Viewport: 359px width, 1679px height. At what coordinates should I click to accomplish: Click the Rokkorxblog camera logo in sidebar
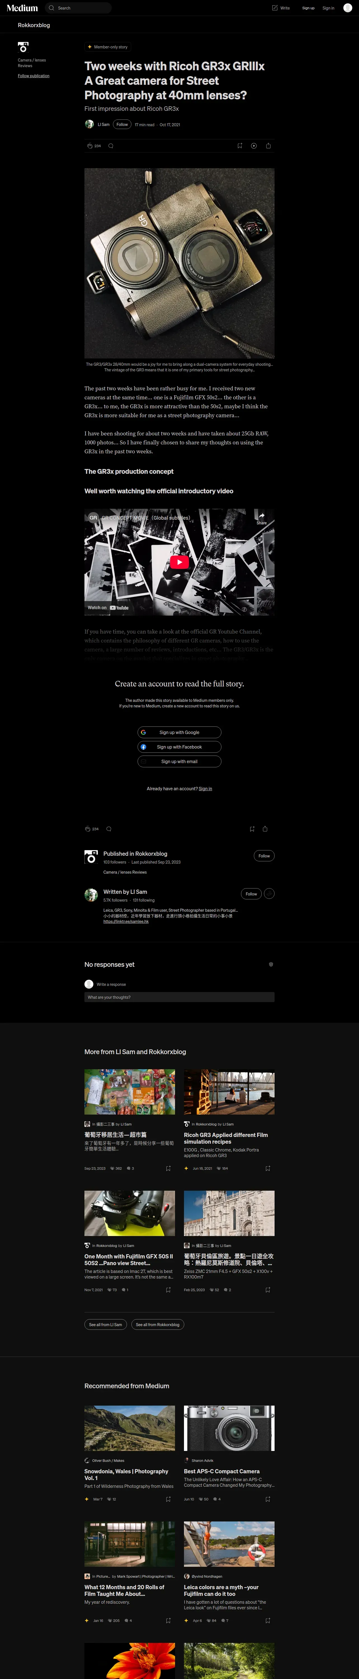pos(23,47)
